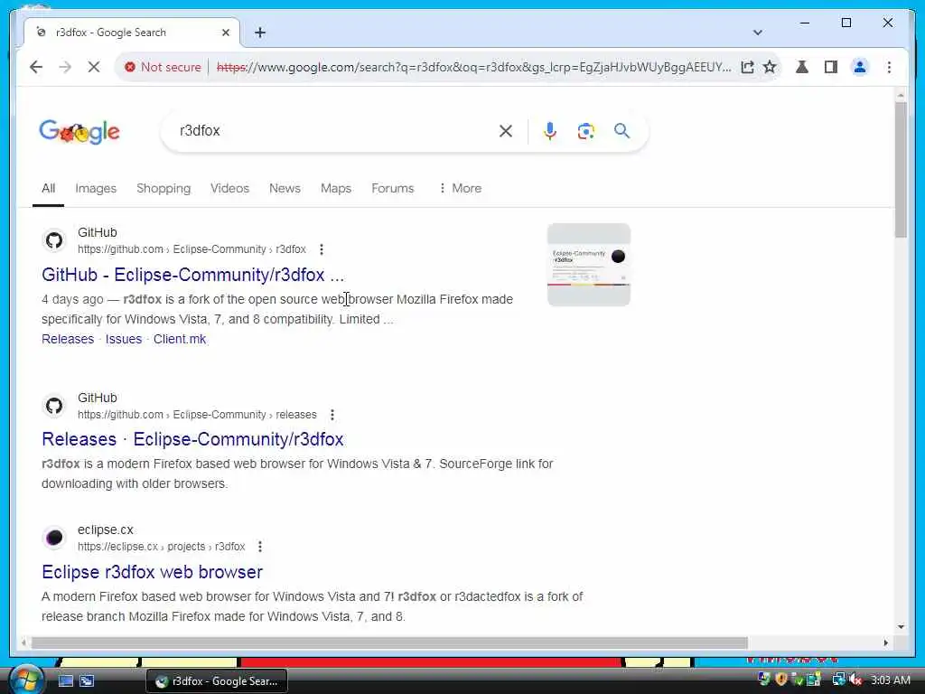Viewport: 925px width, 694px height.
Task: Close the r3dfox Google Search tab
Action: click(225, 33)
